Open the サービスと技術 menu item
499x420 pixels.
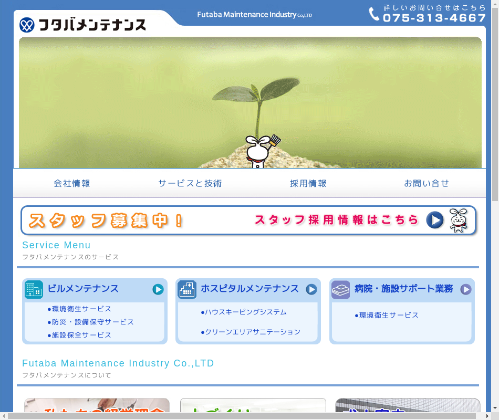point(190,183)
